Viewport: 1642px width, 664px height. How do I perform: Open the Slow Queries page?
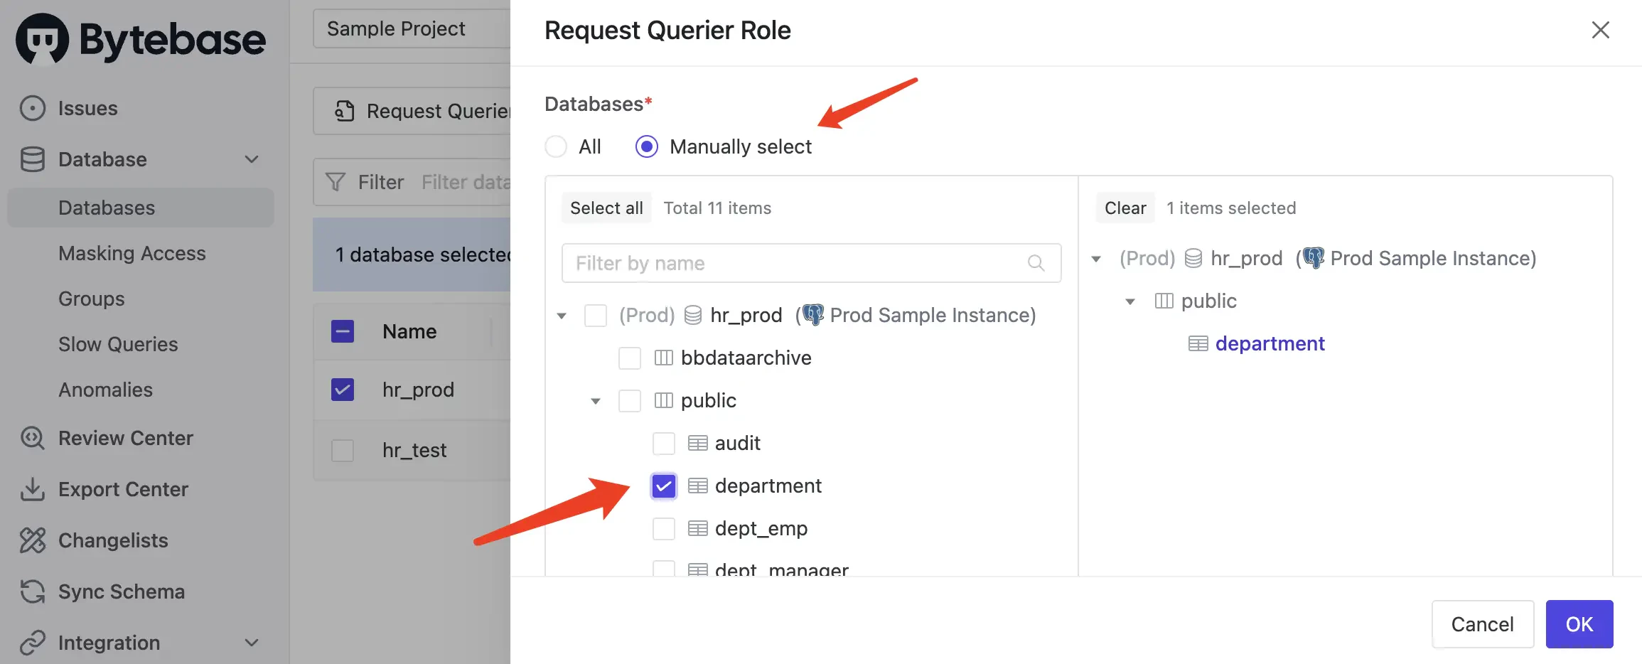[118, 344]
